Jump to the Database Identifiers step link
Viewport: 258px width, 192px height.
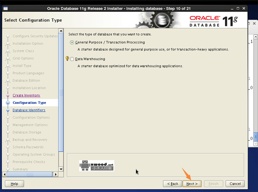(29, 110)
